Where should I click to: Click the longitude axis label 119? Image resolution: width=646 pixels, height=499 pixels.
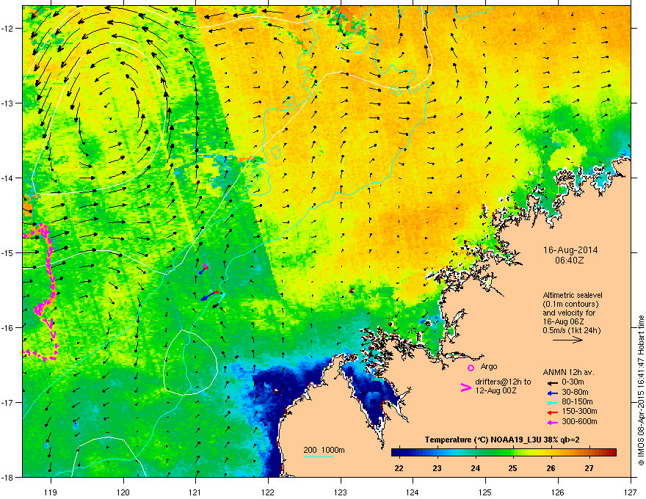(x=51, y=492)
